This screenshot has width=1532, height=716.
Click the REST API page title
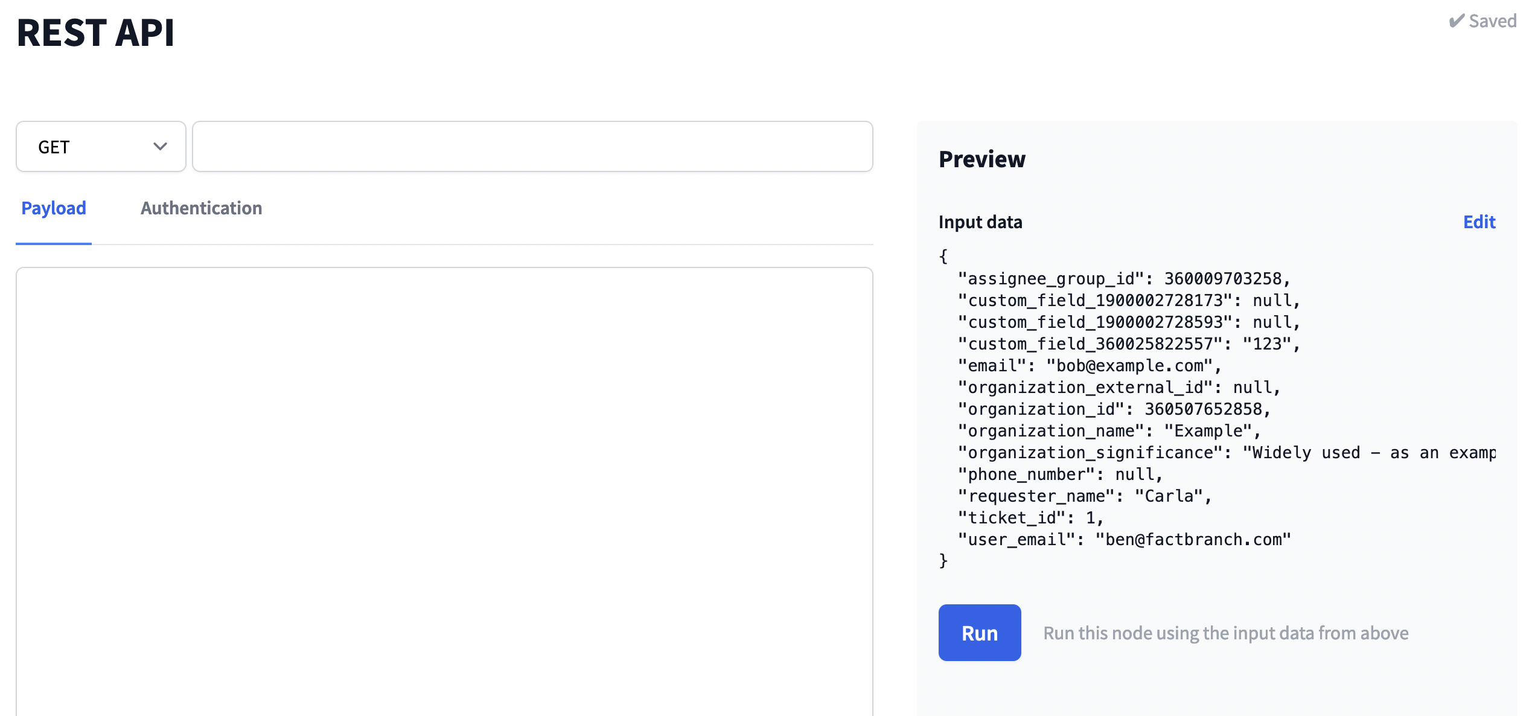tap(95, 33)
